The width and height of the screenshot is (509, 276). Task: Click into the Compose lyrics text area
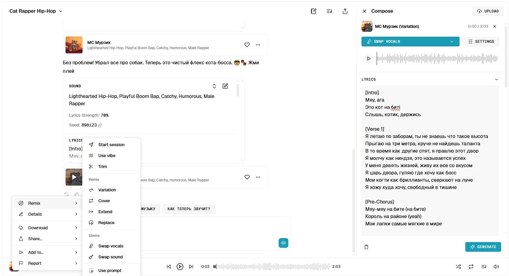click(x=430, y=161)
